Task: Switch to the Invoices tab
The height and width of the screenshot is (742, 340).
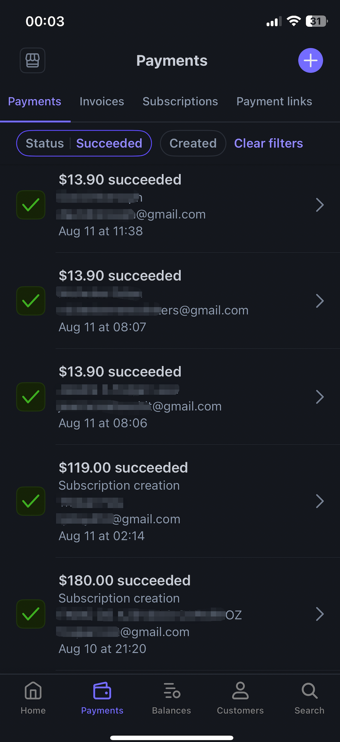Action: tap(102, 101)
